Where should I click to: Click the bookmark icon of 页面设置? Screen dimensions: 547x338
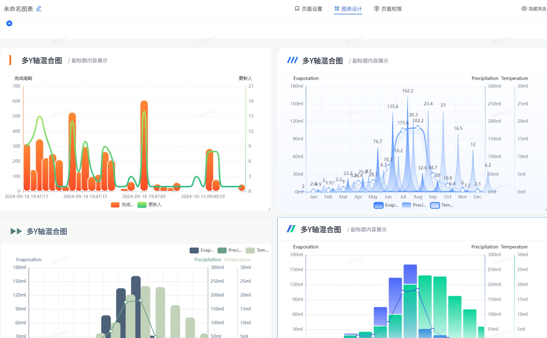[297, 9]
